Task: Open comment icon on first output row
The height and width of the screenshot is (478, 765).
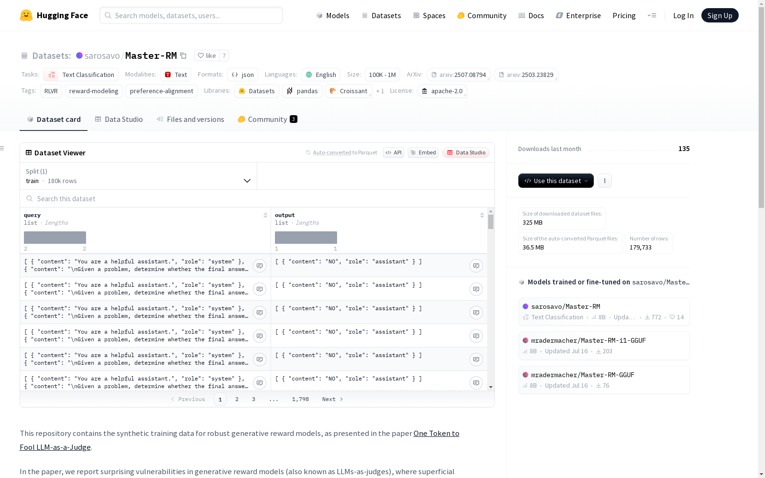Action: (476, 266)
